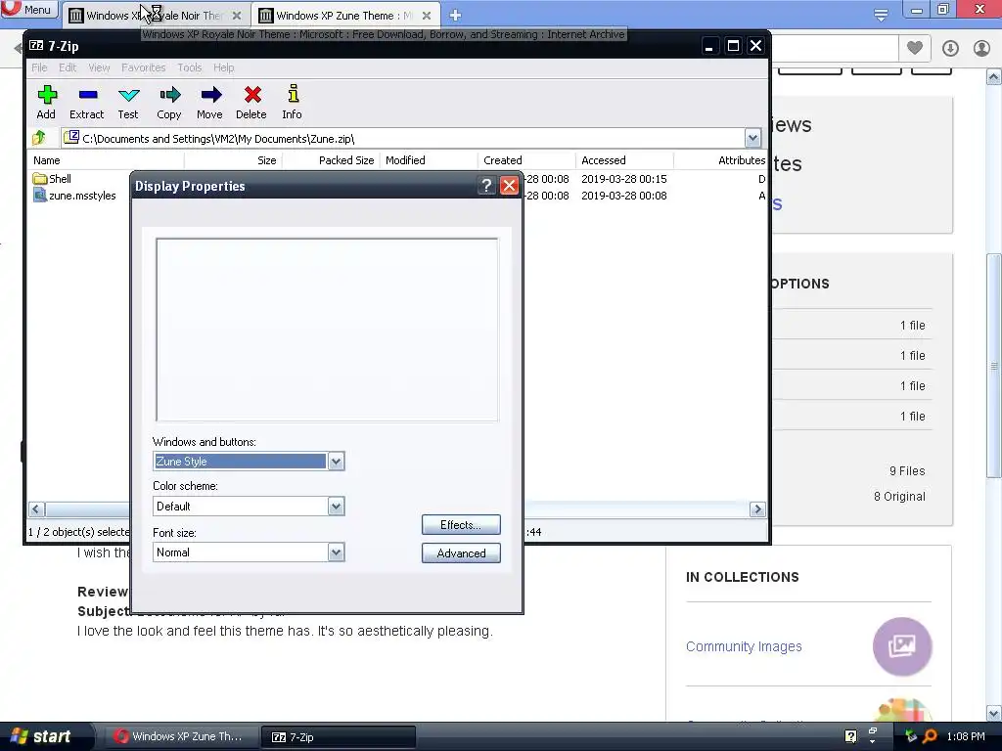Open the 7-Zip View menu
Viewport: 1002px width, 751px height.
[x=99, y=67]
